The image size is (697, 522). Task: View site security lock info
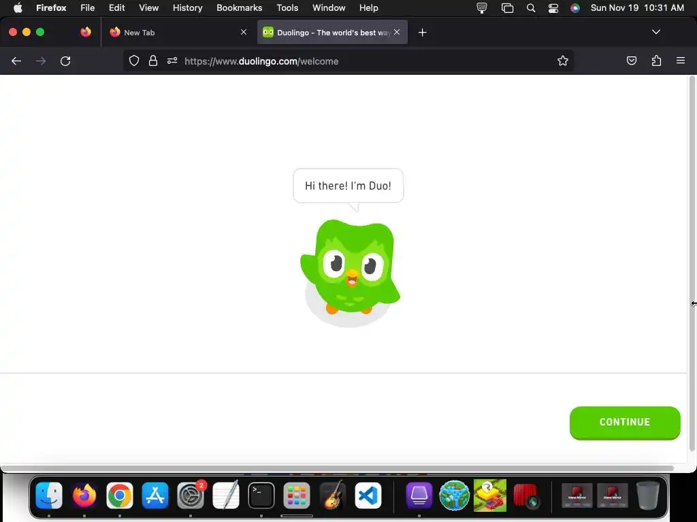[153, 60]
